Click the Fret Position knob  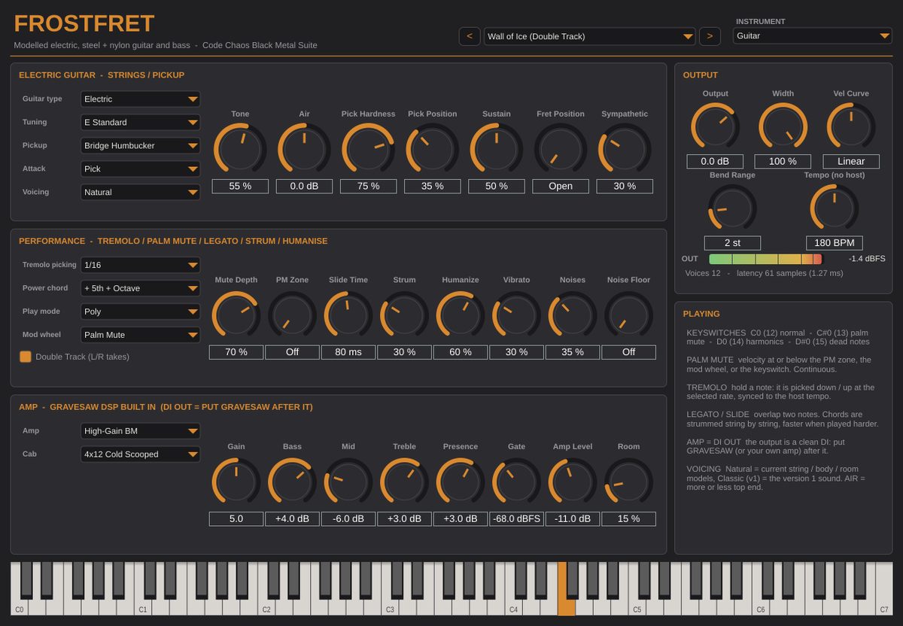click(x=561, y=148)
